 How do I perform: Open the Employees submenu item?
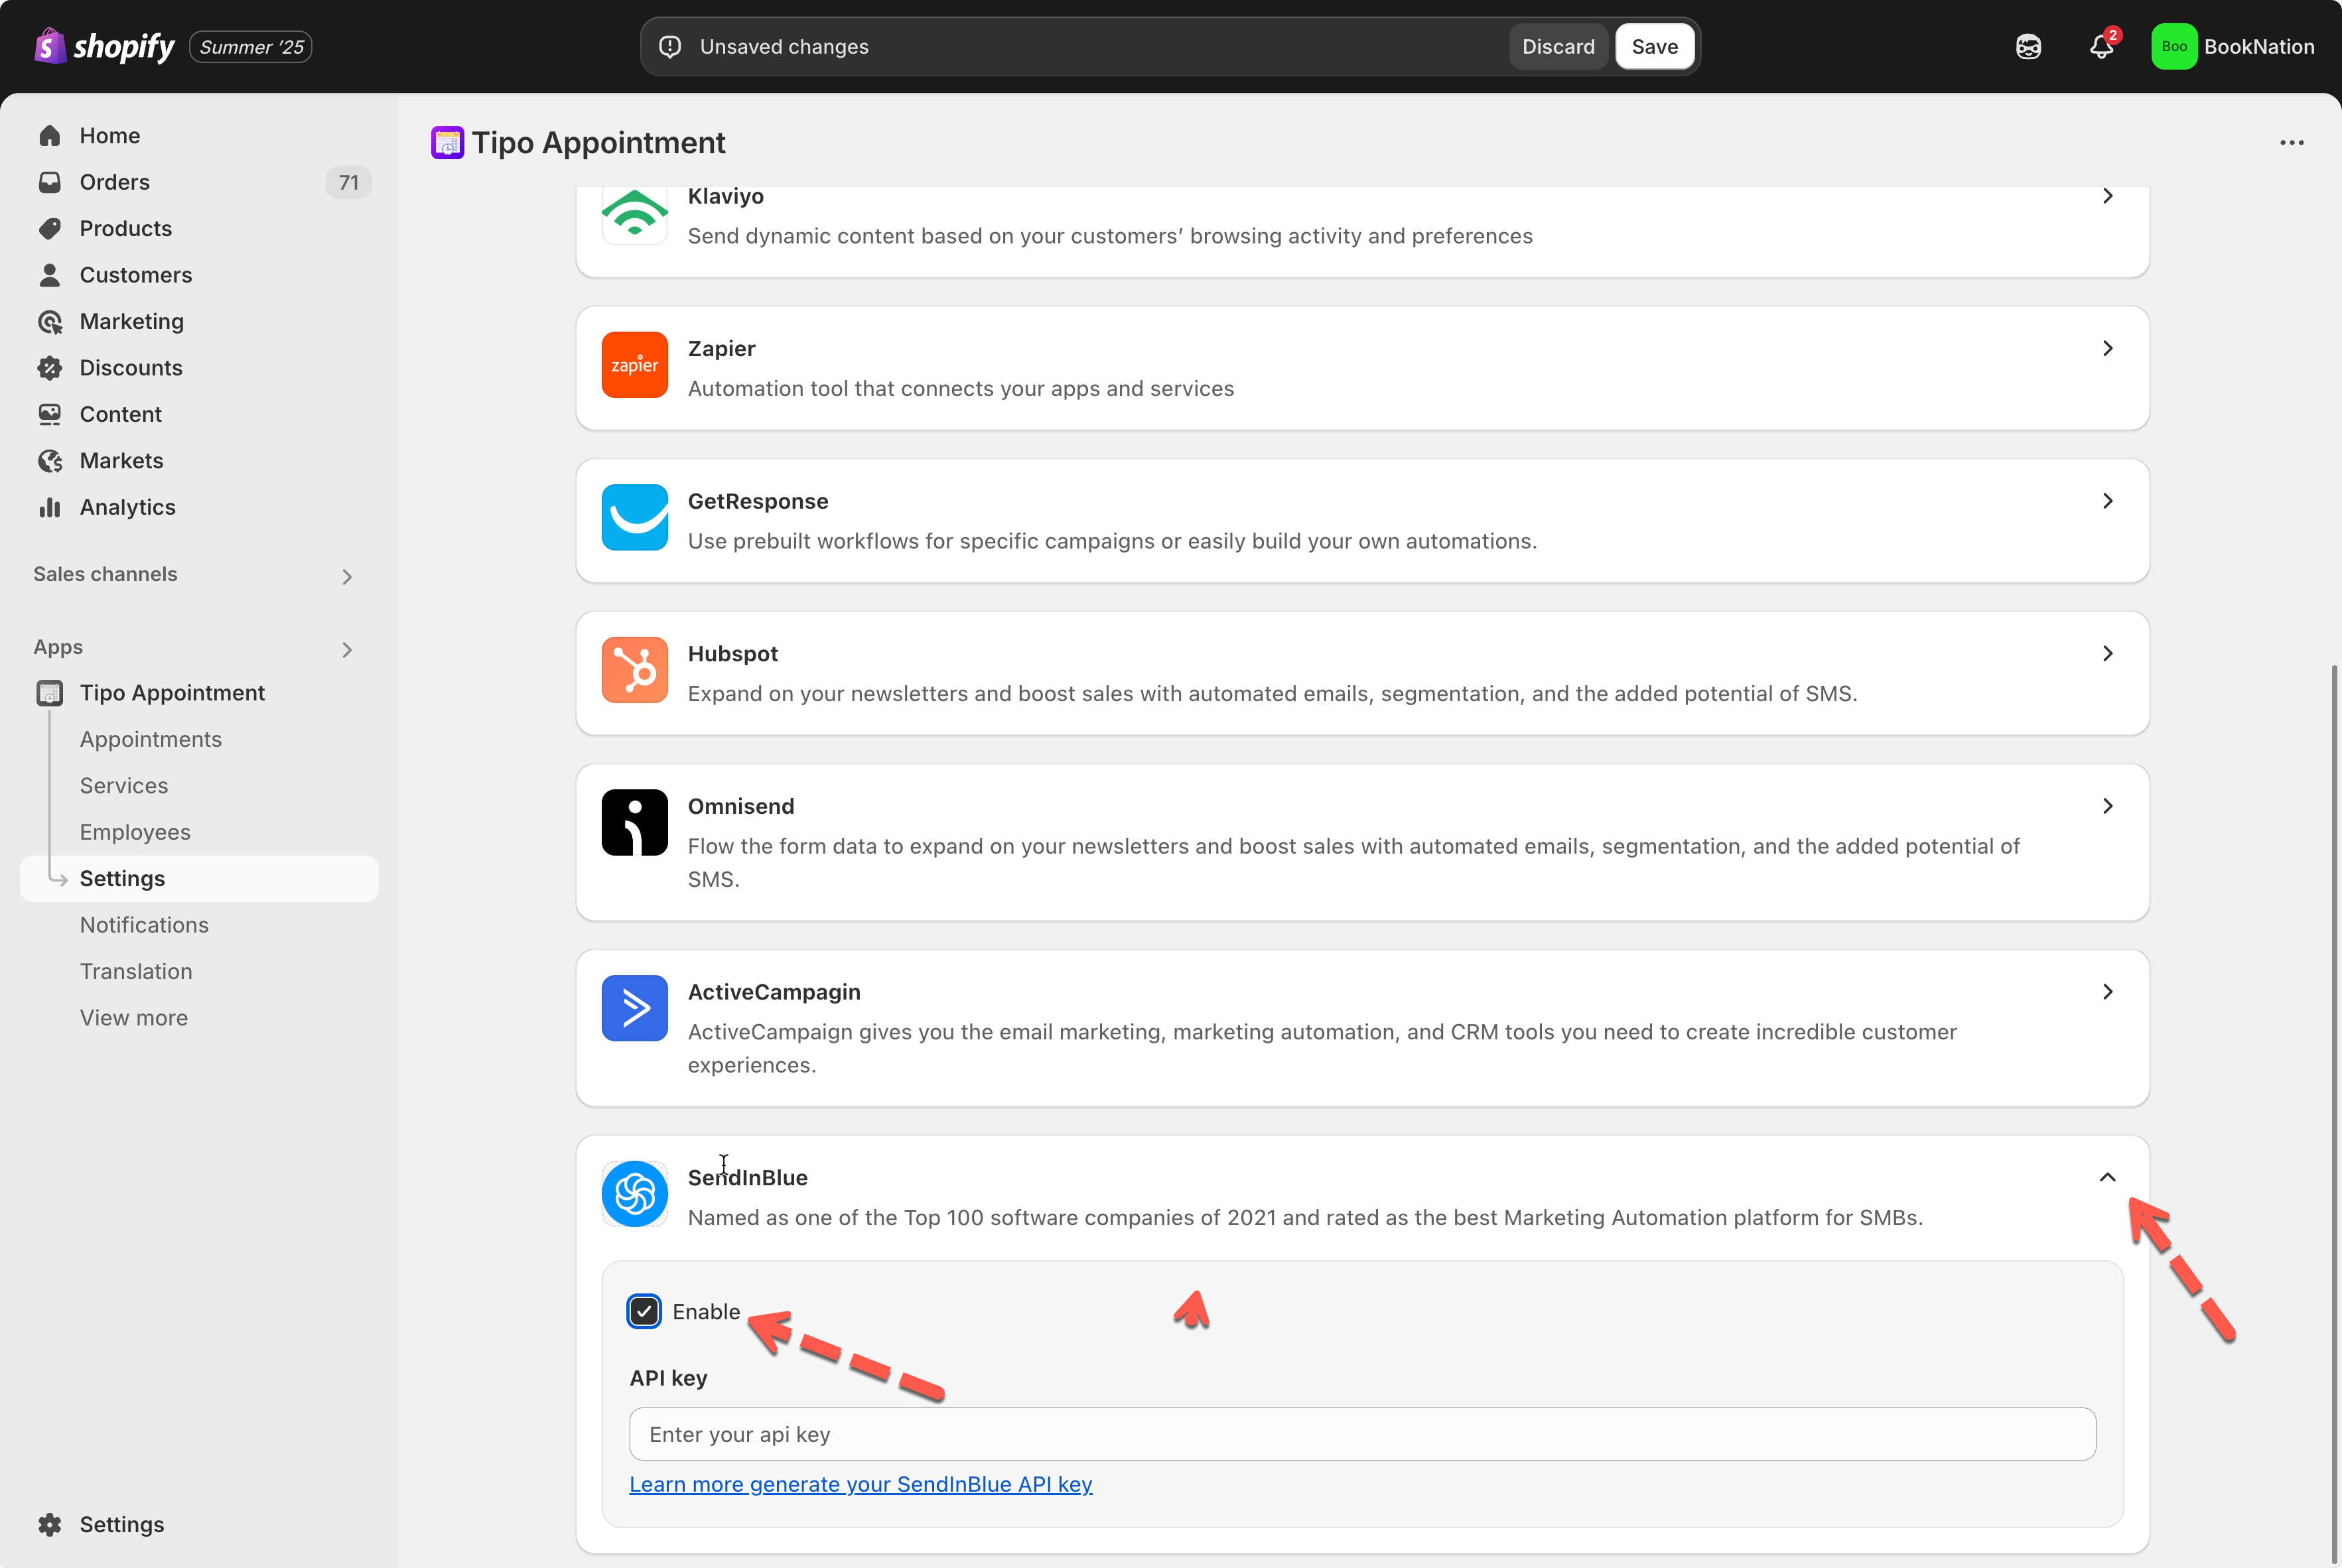click(135, 832)
